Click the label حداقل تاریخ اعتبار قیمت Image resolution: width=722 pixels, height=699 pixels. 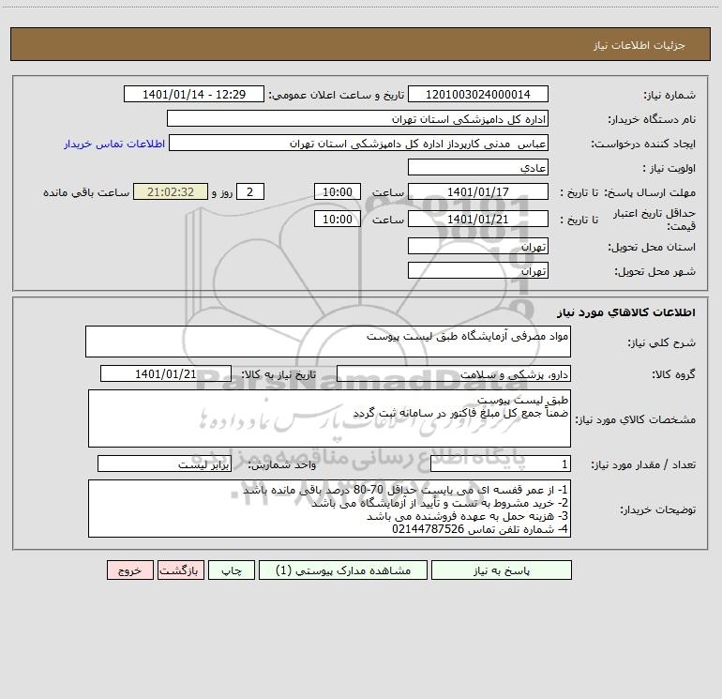[654, 220]
